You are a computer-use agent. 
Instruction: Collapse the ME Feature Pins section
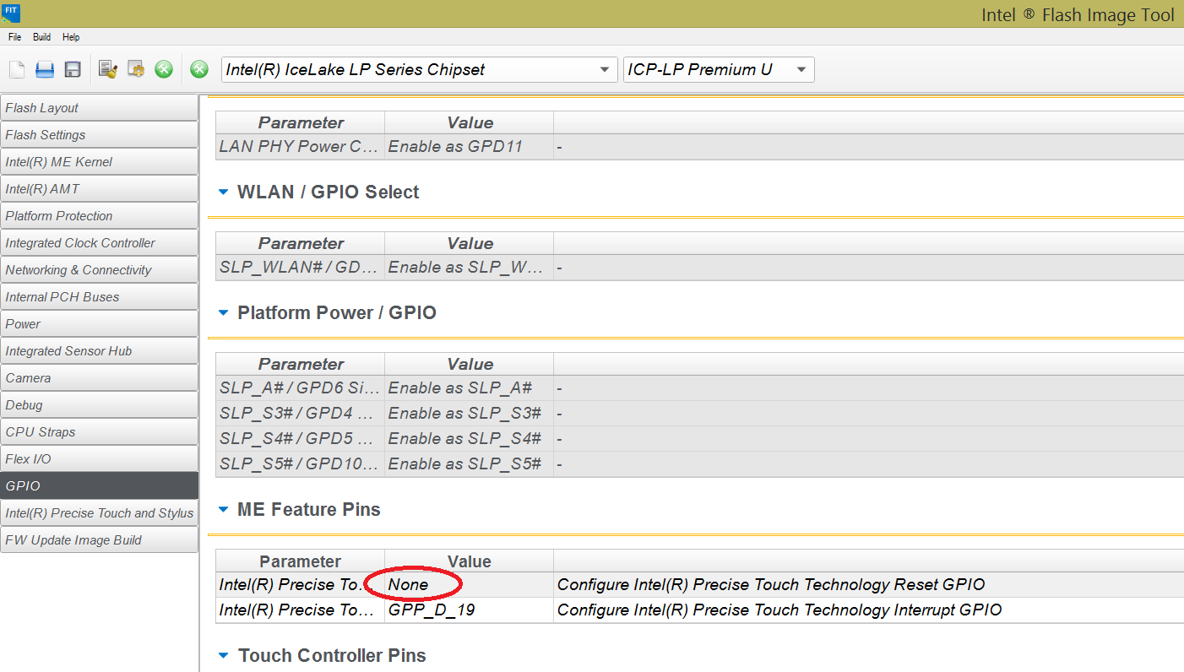224,510
